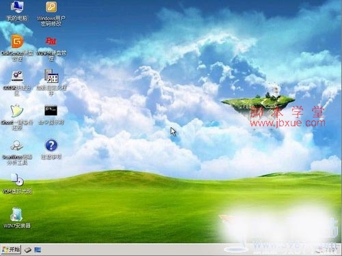This screenshot has width=342, height=256.
Task: Click the blue show-desktop quick launch icon
Action: click(x=38, y=250)
